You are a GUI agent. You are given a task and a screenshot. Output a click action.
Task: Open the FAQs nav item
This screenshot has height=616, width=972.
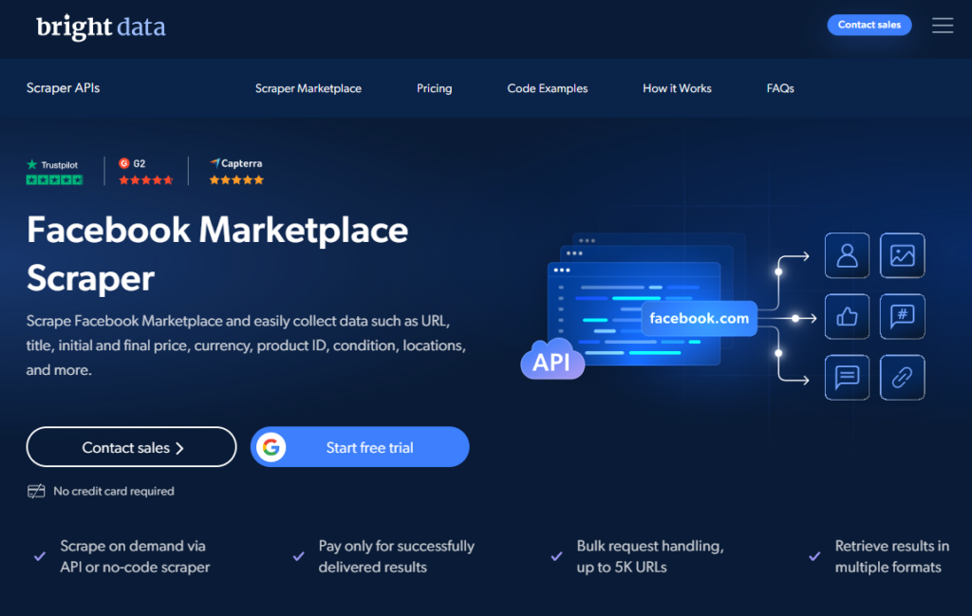pos(780,88)
